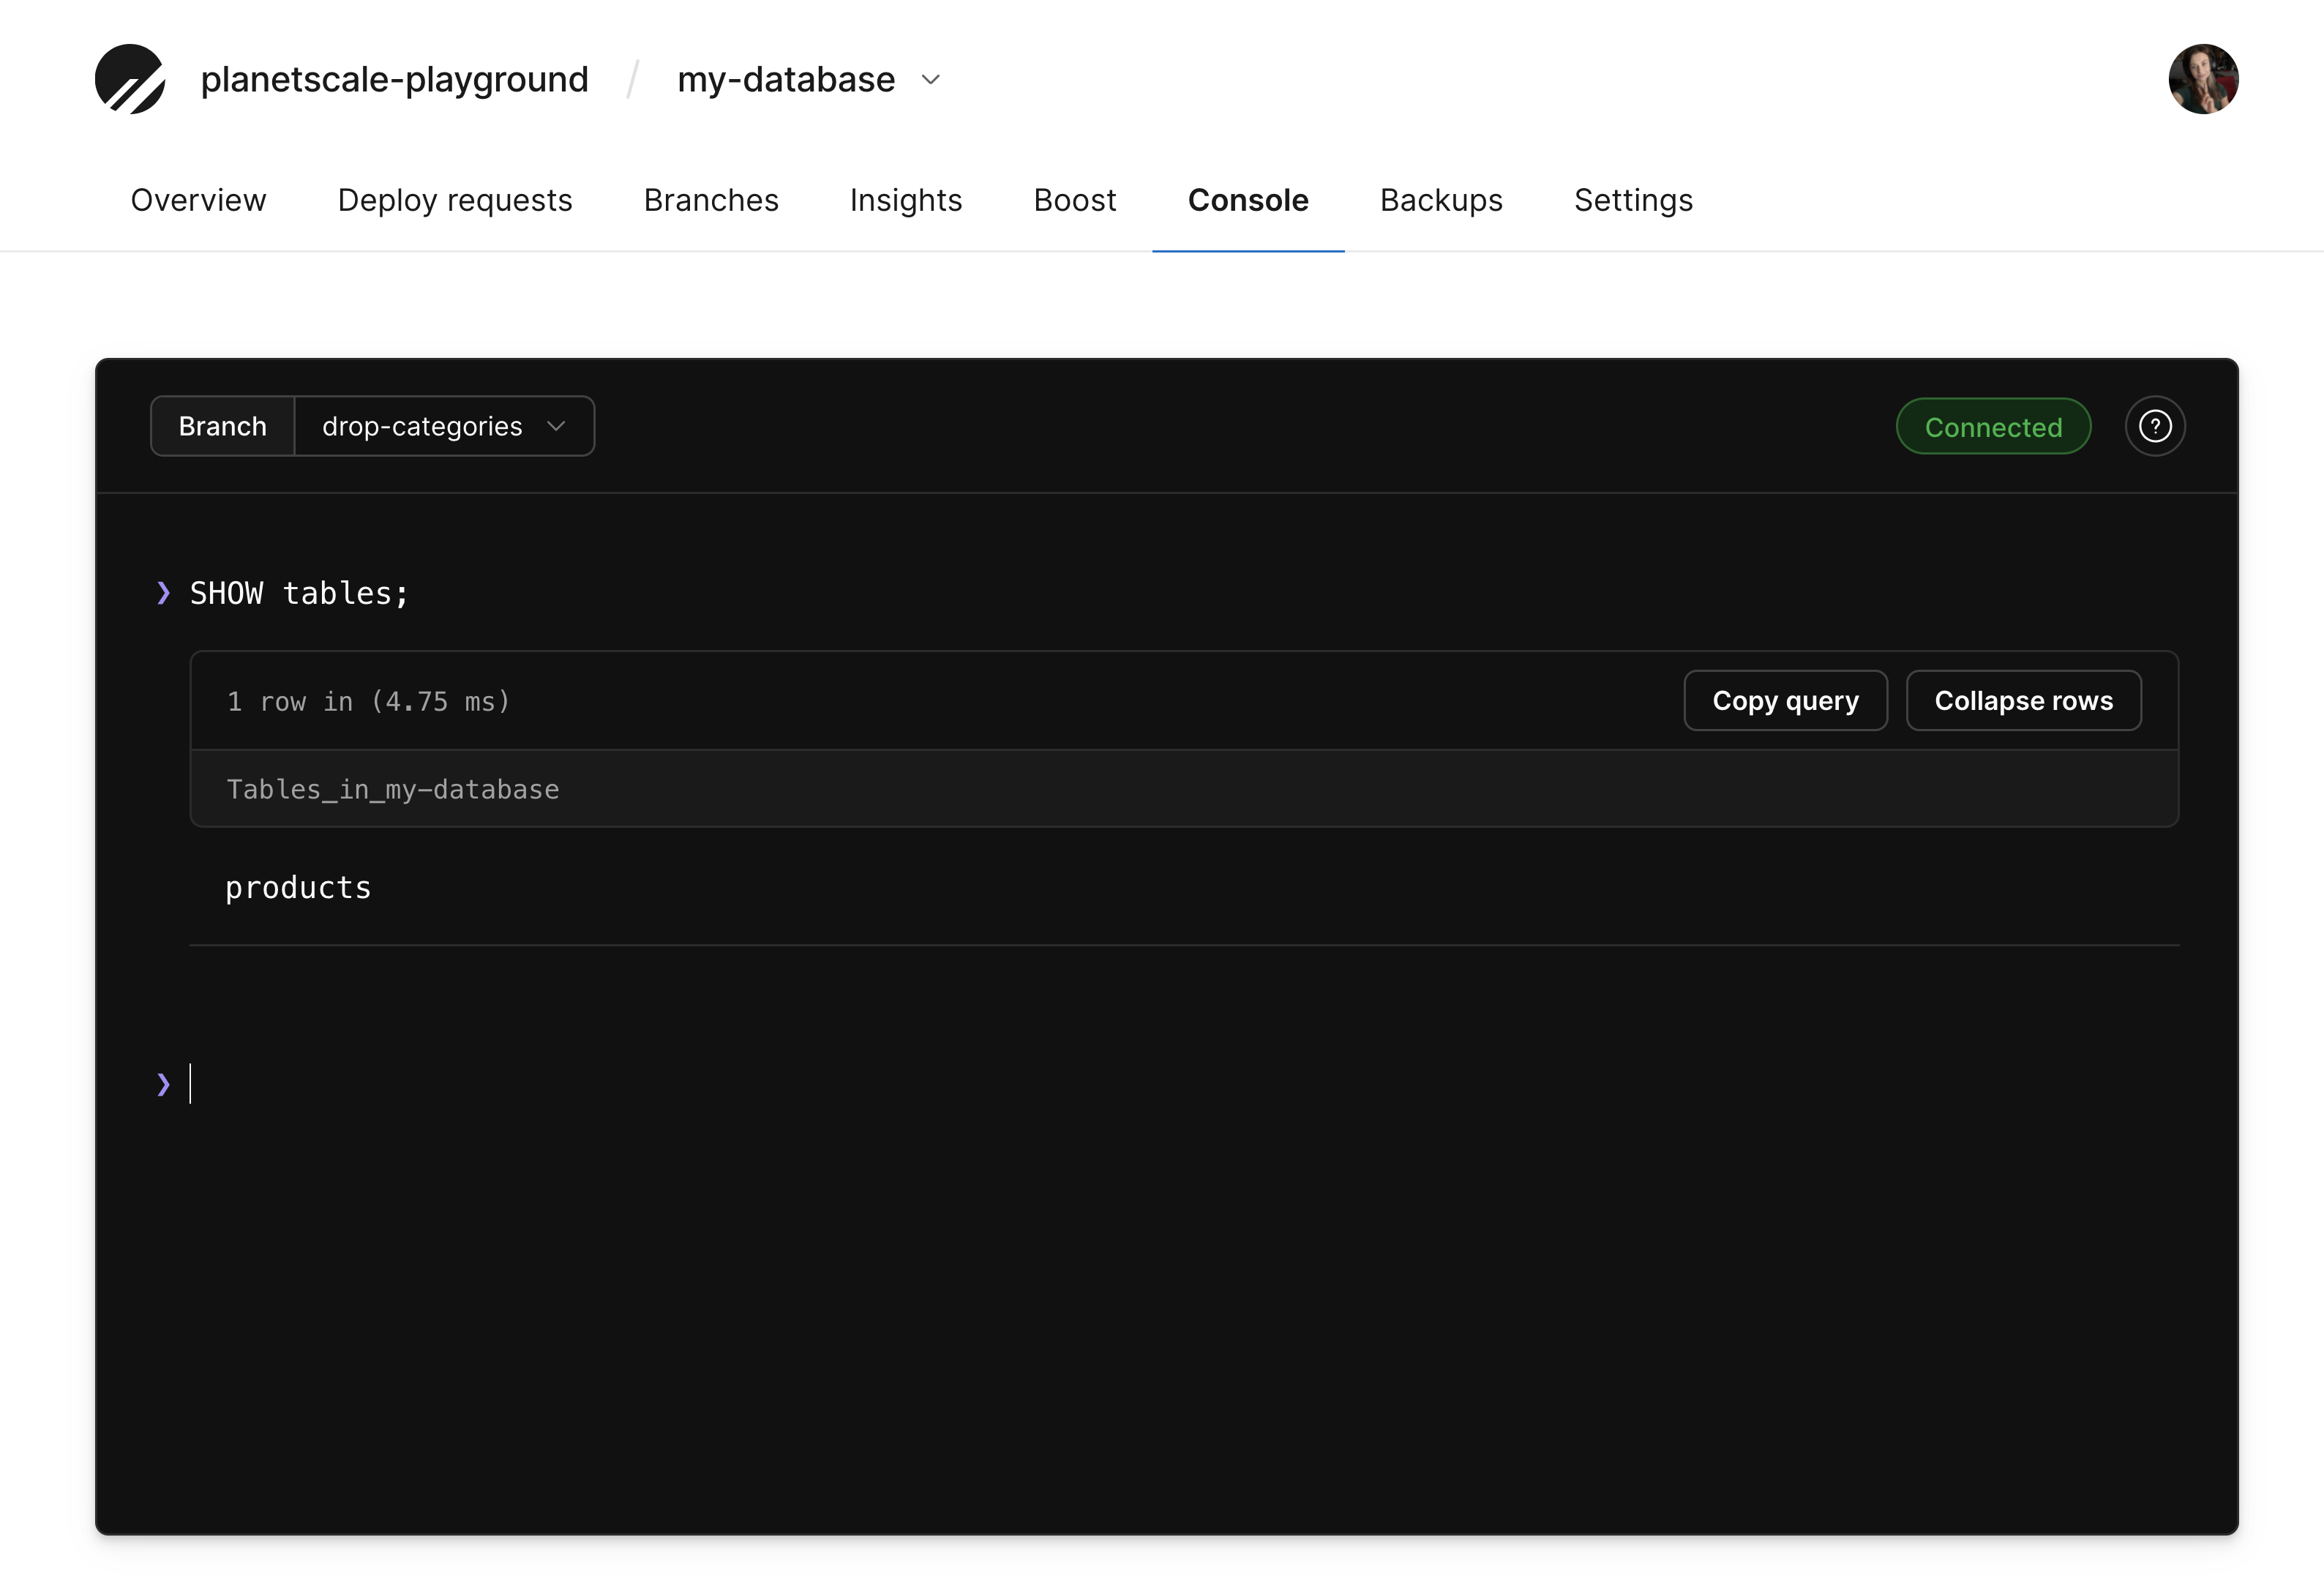
Task: Open the Insights tab
Action: click(906, 200)
